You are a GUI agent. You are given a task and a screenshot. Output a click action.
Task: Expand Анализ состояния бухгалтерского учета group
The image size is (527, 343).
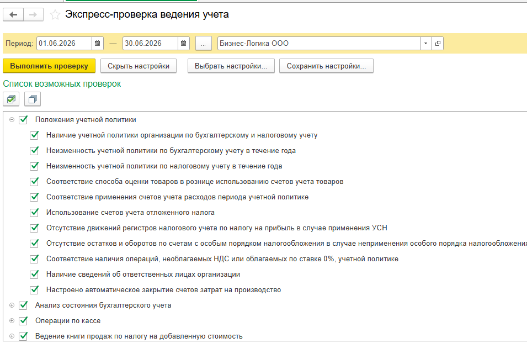pyautogui.click(x=12, y=305)
